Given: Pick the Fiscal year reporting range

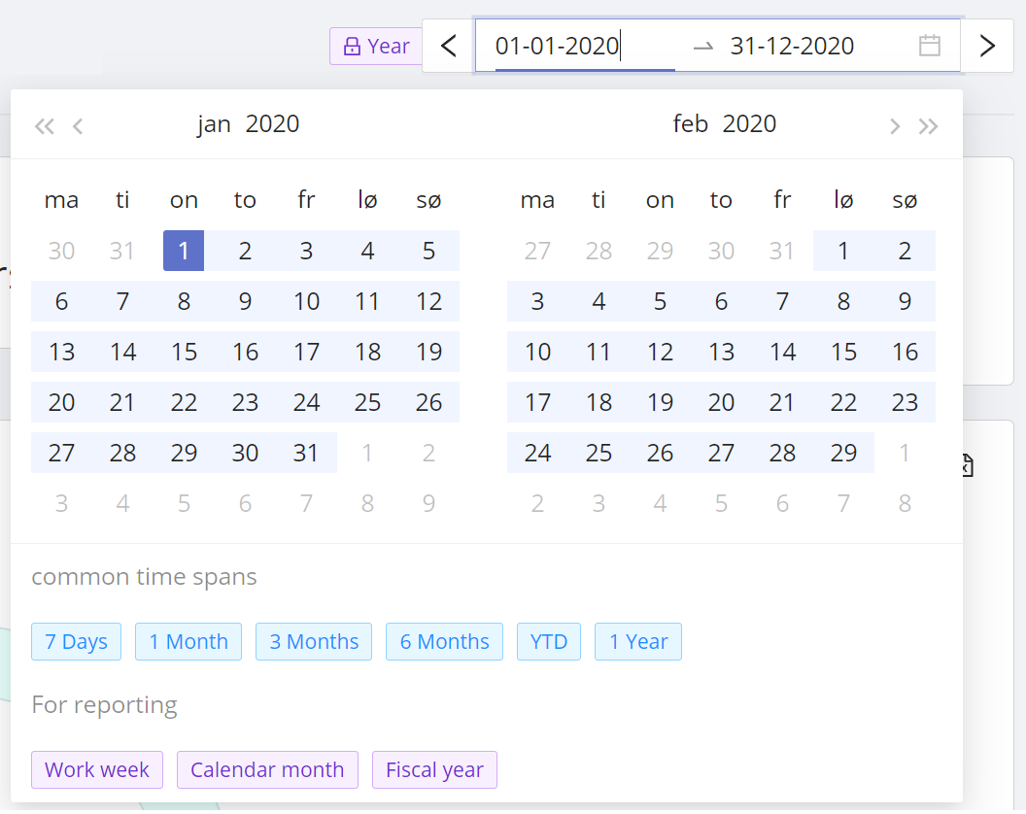Looking at the screenshot, I should tap(434, 769).
